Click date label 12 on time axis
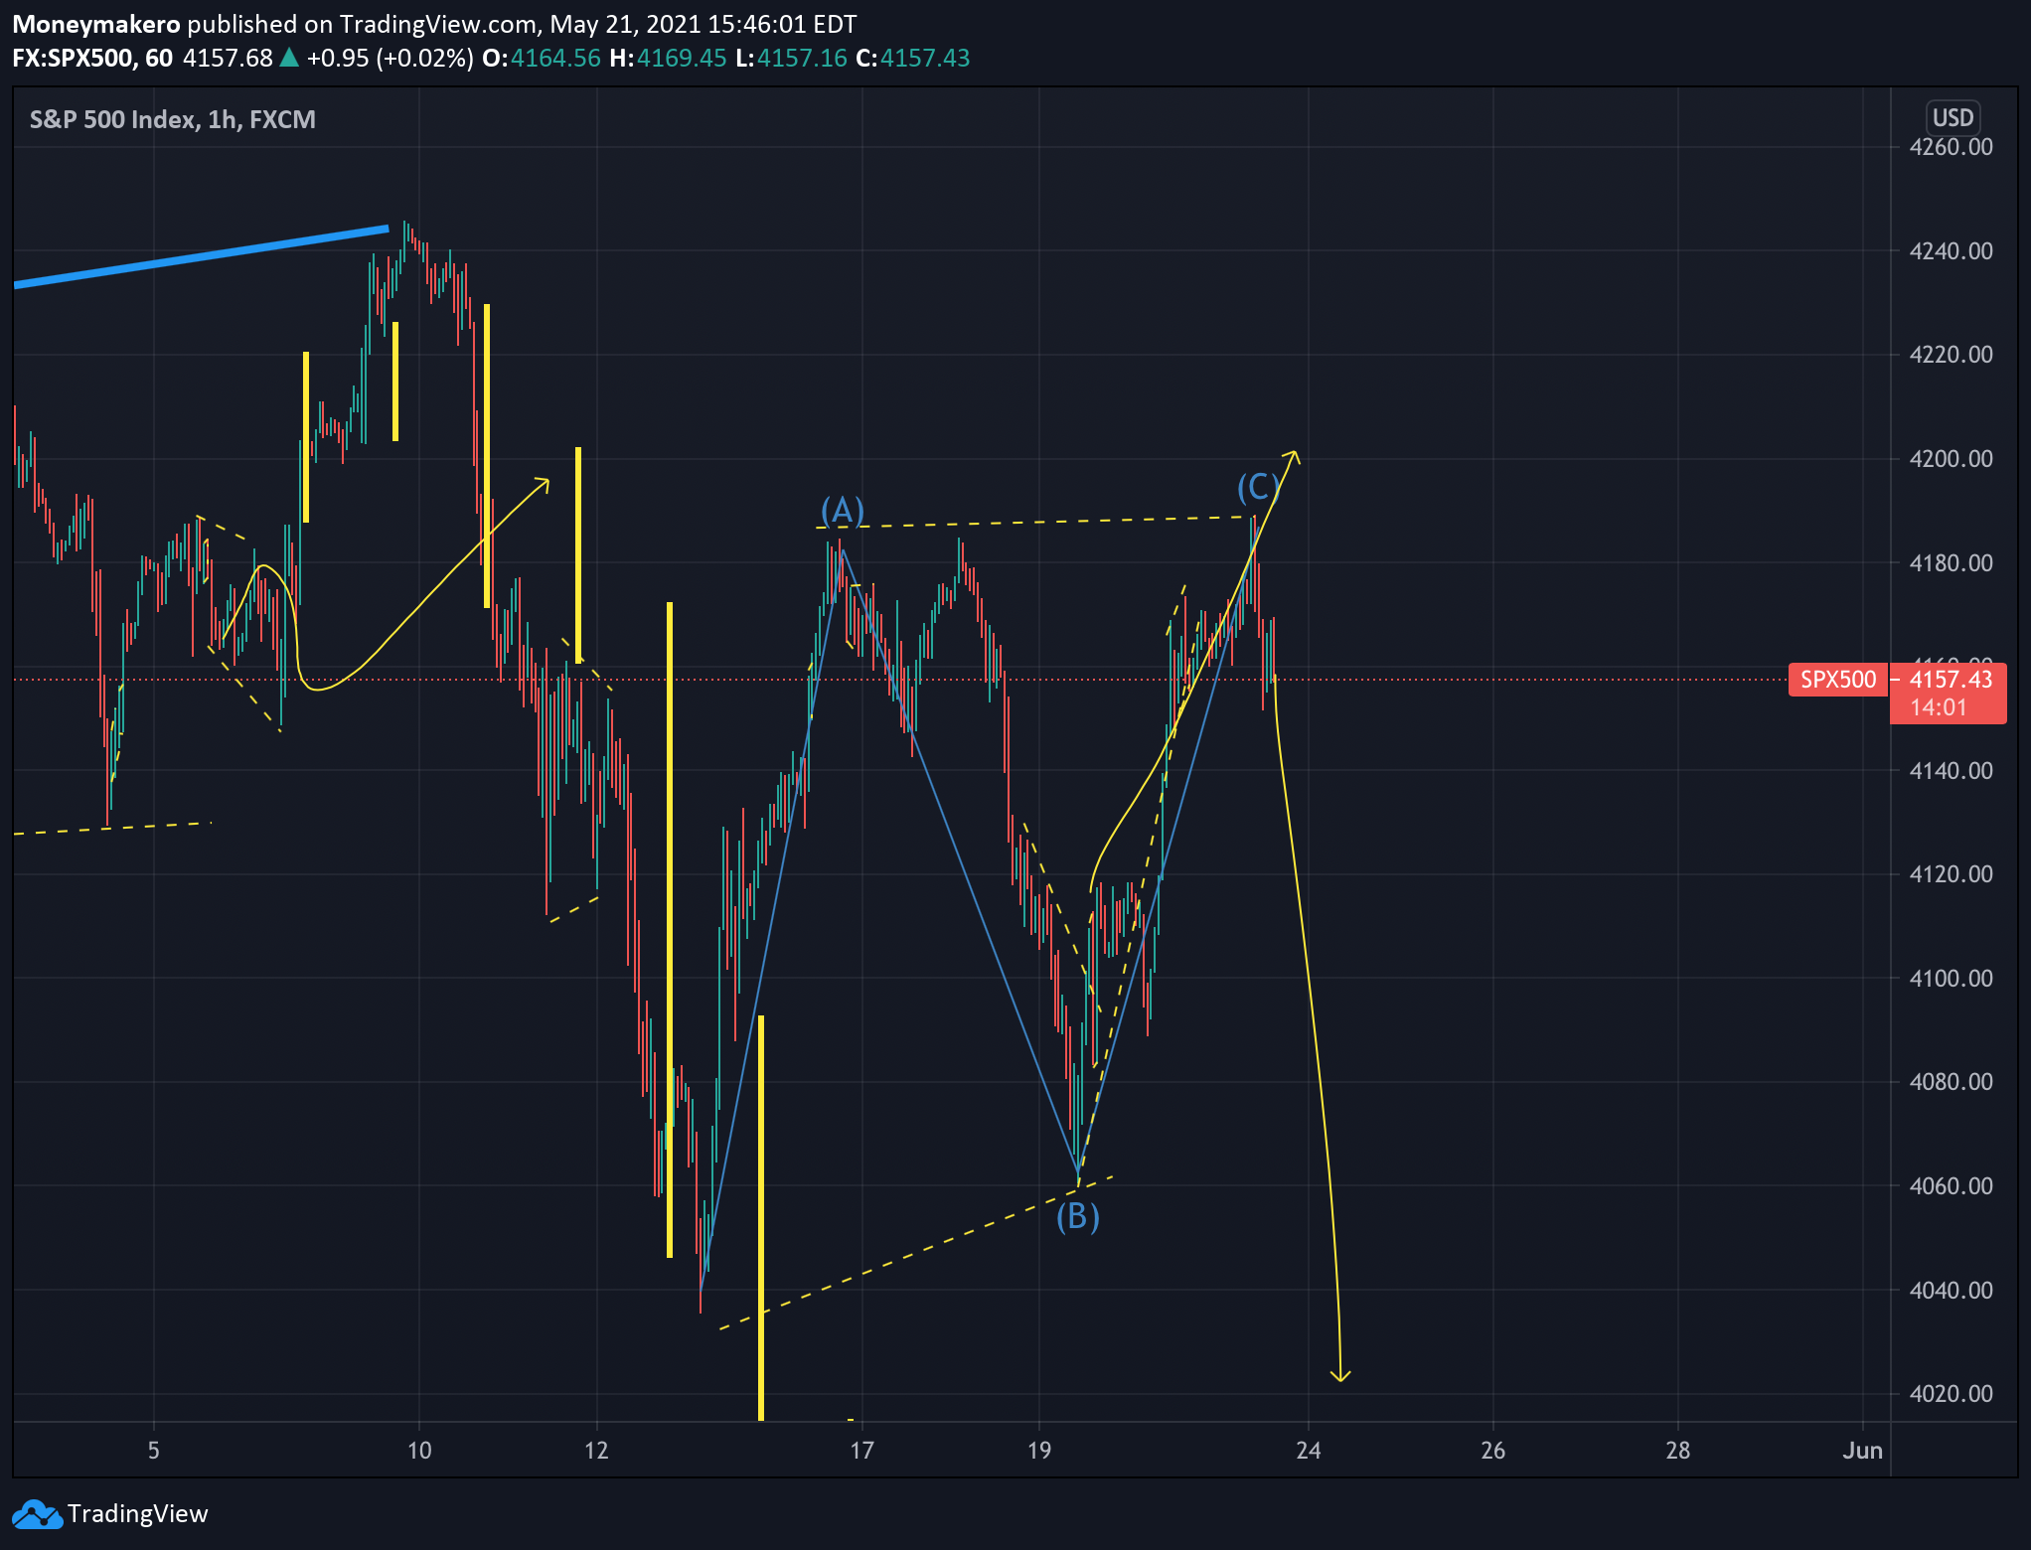Viewport: 2031px width, 1550px height. pos(596,1450)
